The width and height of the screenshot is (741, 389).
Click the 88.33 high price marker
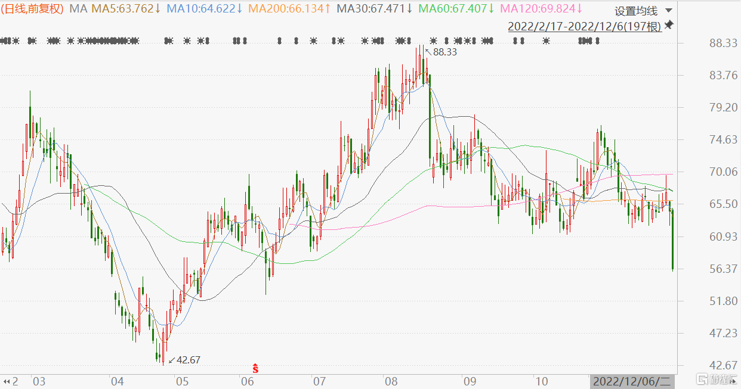444,52
